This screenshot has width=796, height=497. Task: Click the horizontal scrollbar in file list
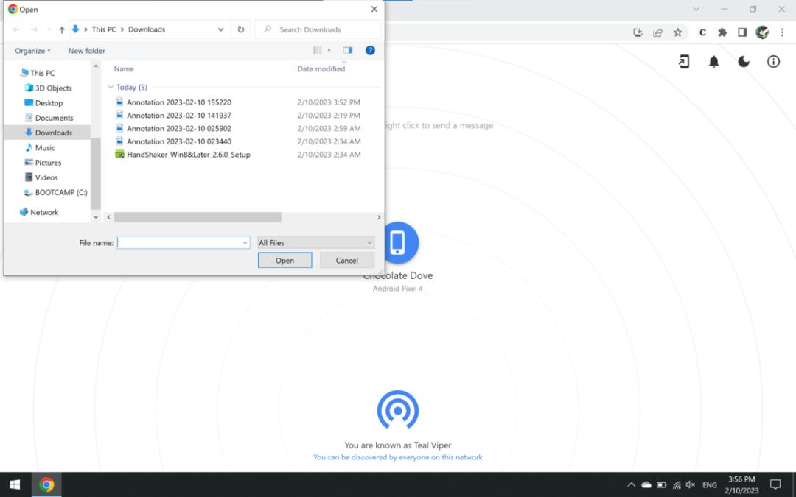(198, 217)
